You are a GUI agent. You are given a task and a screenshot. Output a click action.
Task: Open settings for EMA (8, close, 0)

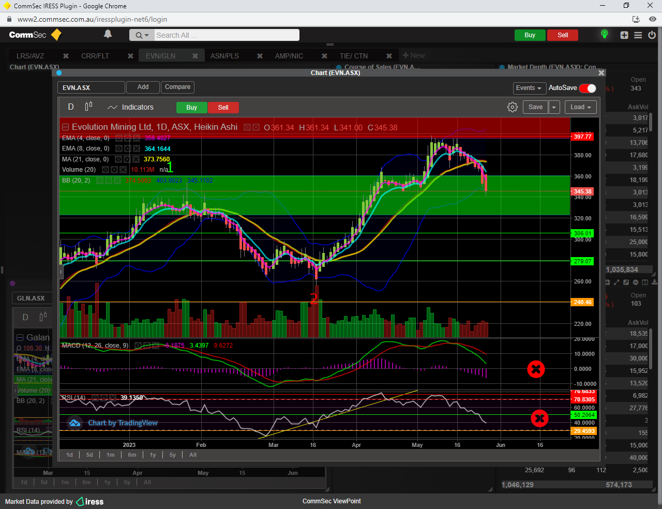click(x=128, y=149)
